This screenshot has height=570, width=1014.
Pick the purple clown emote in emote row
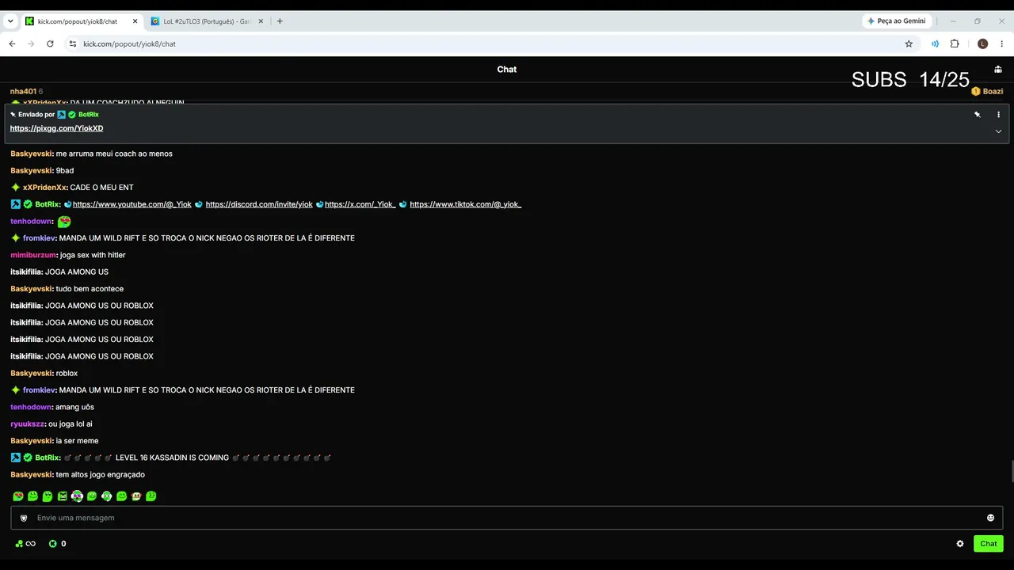[x=77, y=496]
